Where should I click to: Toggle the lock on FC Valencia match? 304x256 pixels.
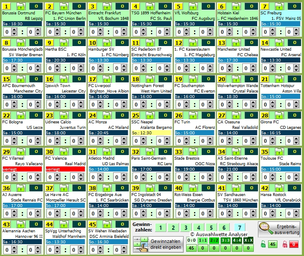pyautogui.click(x=64, y=152)
